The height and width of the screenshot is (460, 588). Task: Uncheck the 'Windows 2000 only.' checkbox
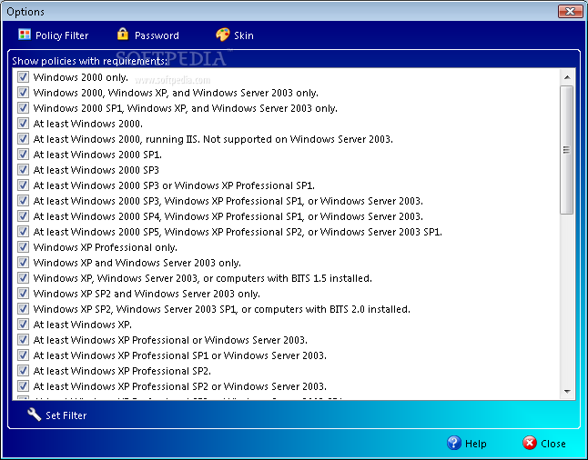pyautogui.click(x=23, y=76)
